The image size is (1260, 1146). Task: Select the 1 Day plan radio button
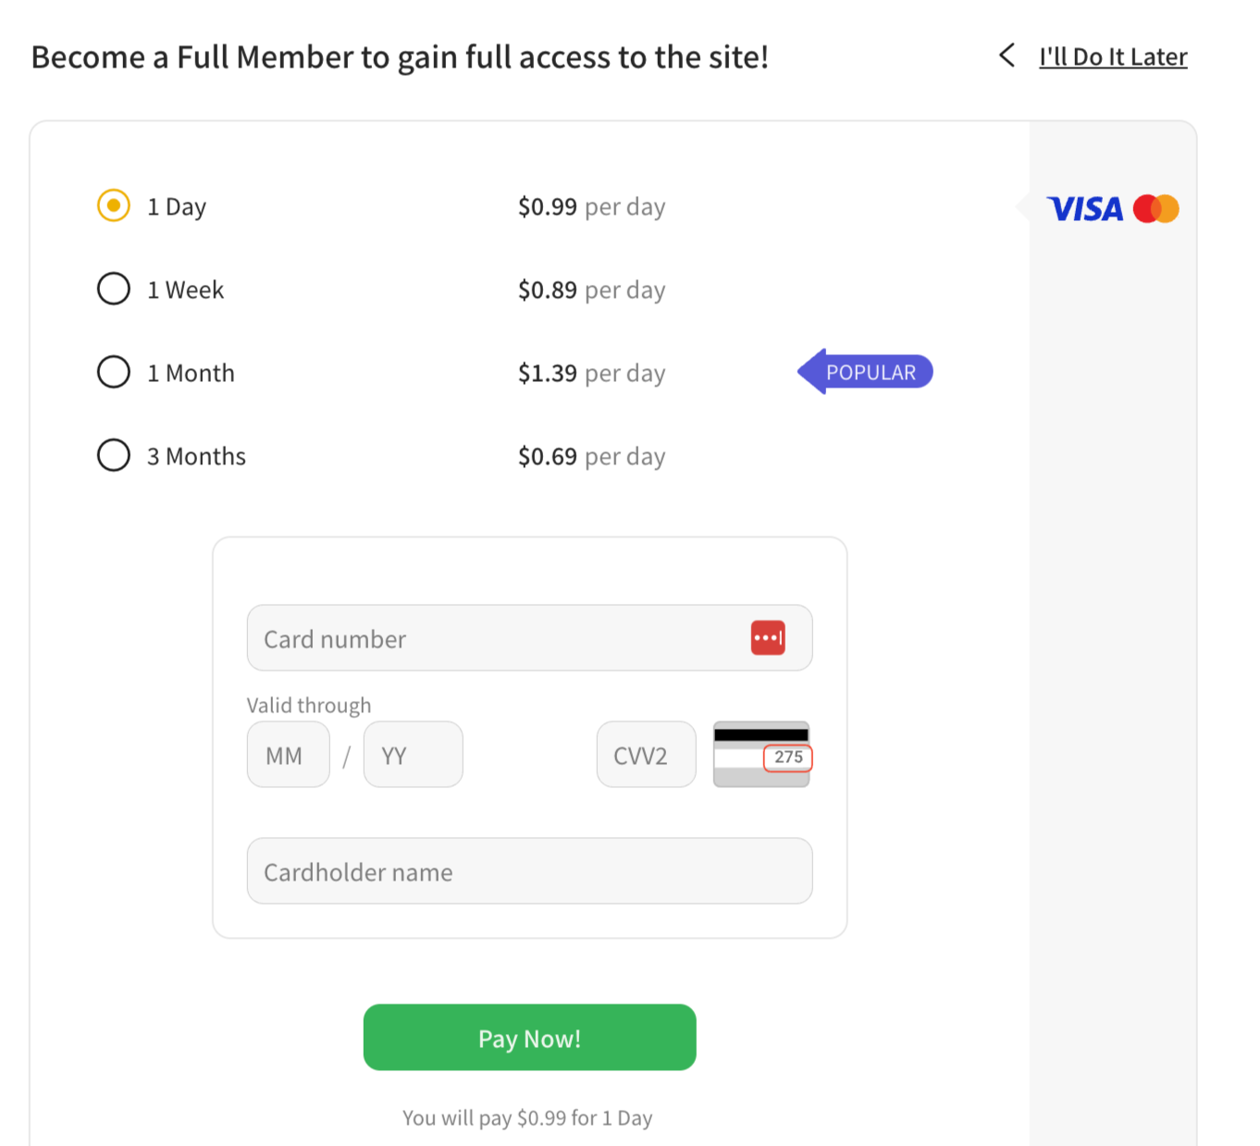[114, 205]
